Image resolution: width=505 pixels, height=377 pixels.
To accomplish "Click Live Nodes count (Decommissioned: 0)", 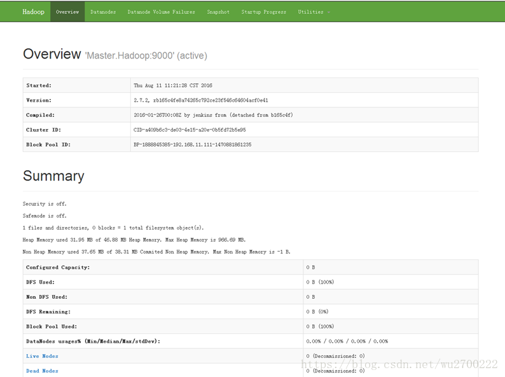I will tap(335, 356).
